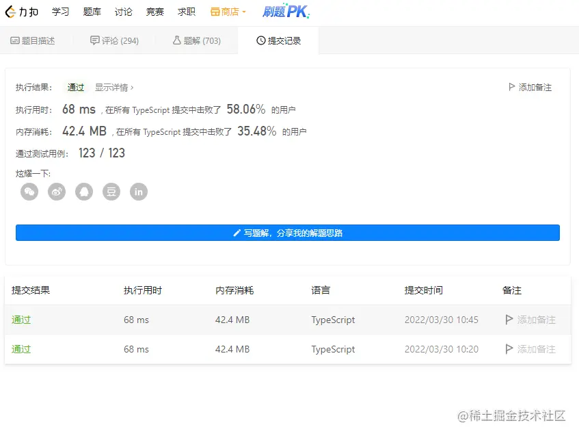Open the 求职 menu

click(x=187, y=12)
